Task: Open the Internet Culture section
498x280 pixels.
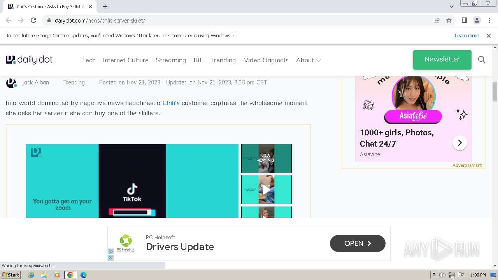Action: point(126,60)
